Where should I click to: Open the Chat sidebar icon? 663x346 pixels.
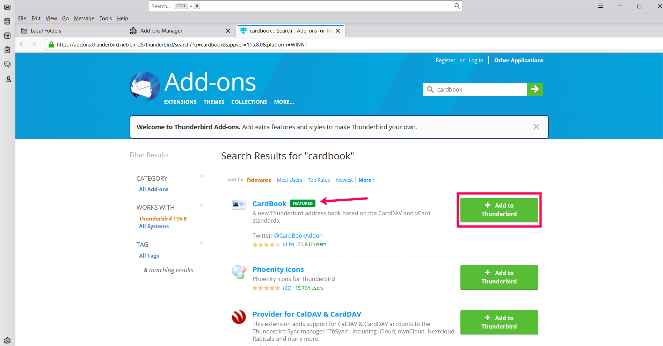(x=7, y=64)
